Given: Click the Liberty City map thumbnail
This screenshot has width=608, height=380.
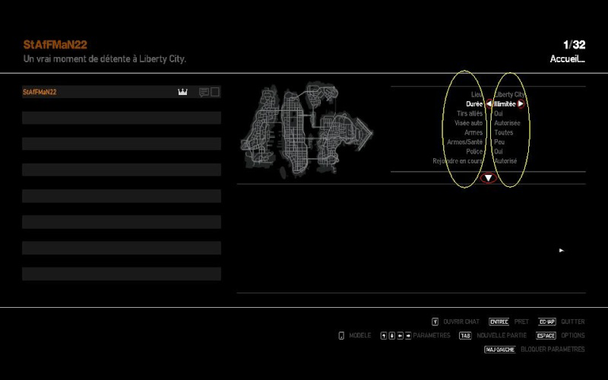Looking at the screenshot, I should (306, 130).
